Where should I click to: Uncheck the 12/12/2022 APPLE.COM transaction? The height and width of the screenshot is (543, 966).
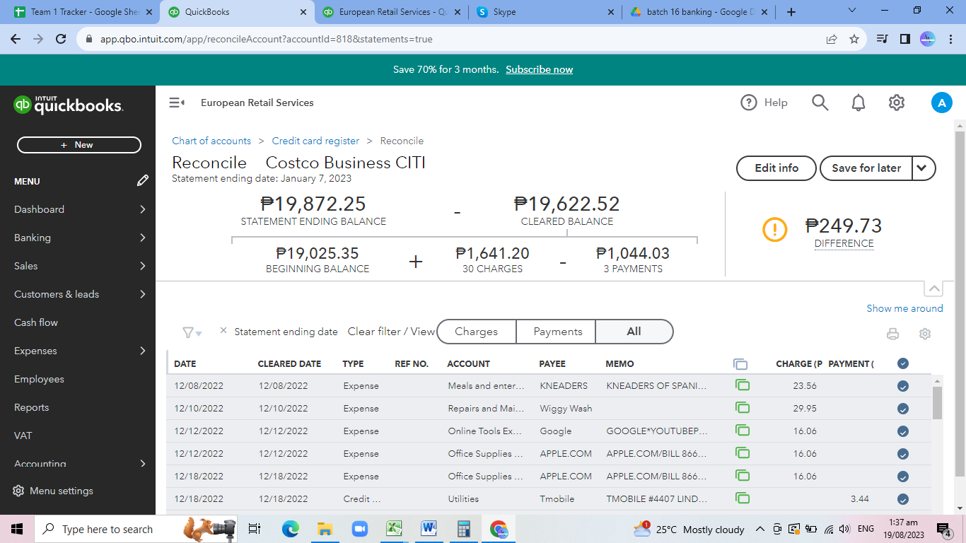pyautogui.click(x=902, y=454)
